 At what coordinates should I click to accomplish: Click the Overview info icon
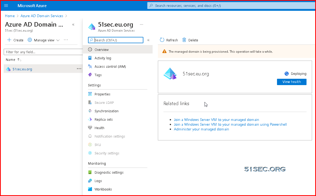(x=90, y=50)
